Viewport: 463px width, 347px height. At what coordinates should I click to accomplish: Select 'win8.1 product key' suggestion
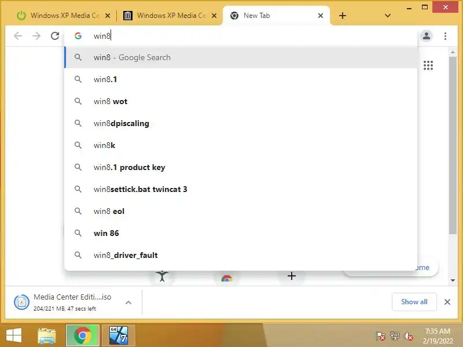click(241, 167)
